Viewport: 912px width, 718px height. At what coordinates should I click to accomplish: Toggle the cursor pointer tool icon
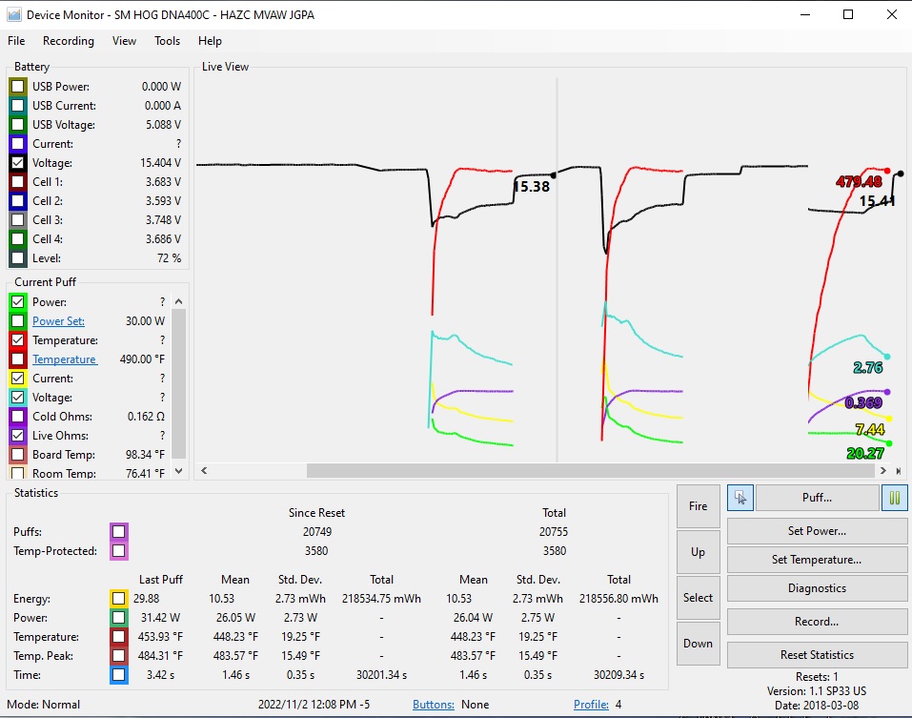click(740, 497)
